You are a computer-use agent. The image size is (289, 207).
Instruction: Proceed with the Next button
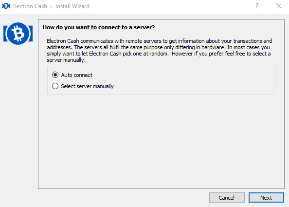pyautogui.click(x=266, y=198)
